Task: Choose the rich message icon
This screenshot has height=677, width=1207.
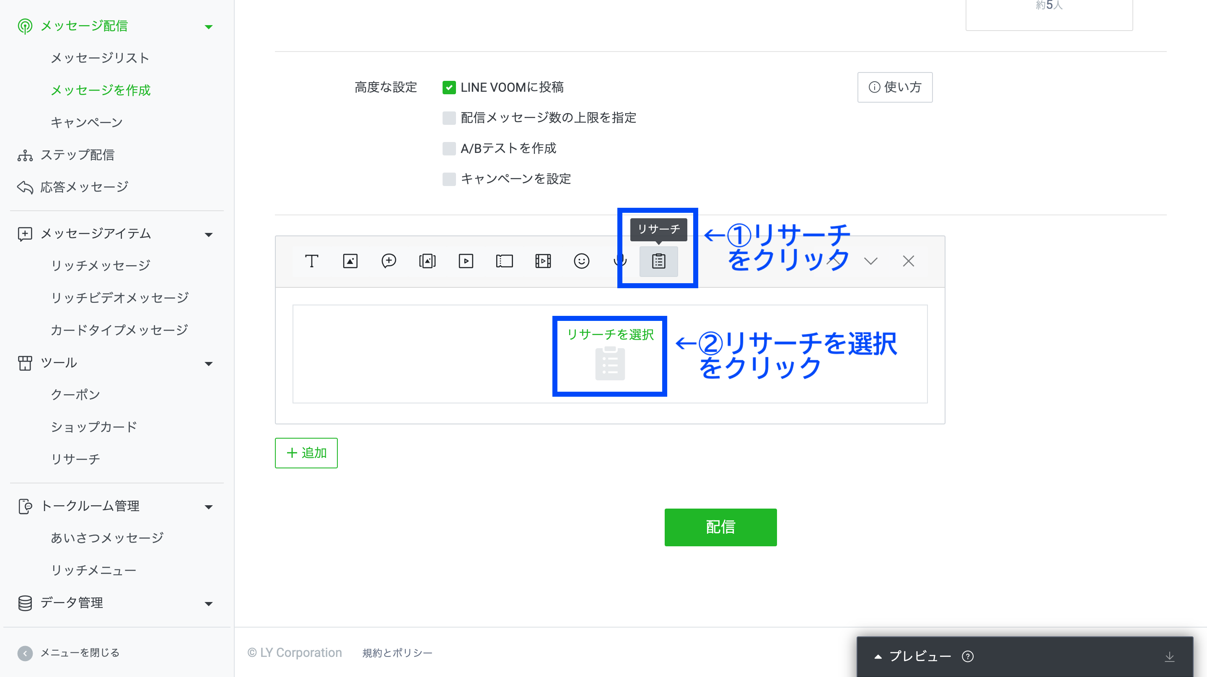Action: (x=427, y=261)
